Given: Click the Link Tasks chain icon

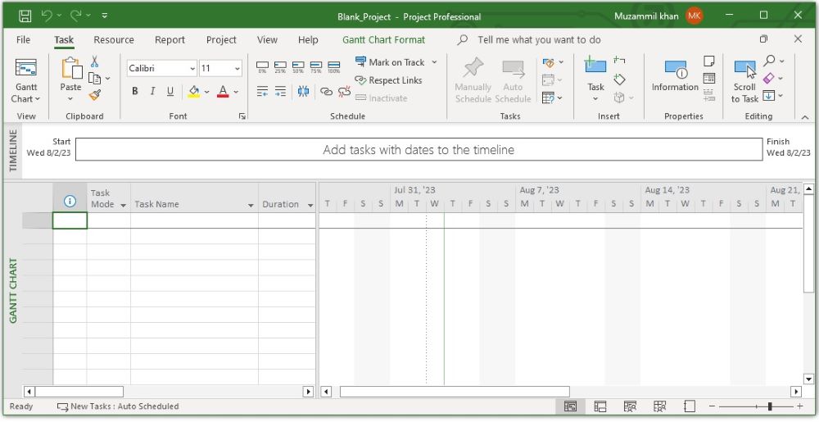Looking at the screenshot, I should click(x=326, y=92).
